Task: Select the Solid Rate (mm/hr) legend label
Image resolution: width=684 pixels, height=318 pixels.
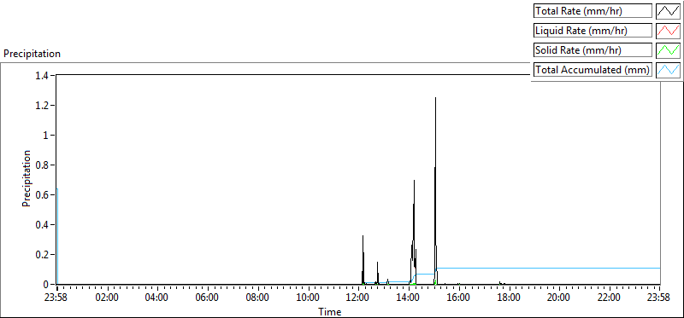Action: coord(593,50)
